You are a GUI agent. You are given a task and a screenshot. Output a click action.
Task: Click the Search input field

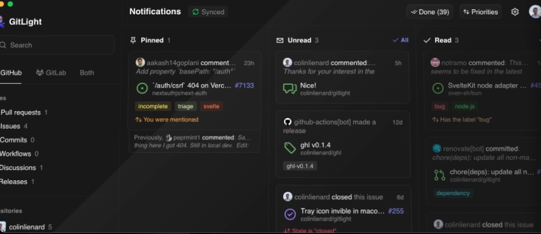(x=57, y=45)
